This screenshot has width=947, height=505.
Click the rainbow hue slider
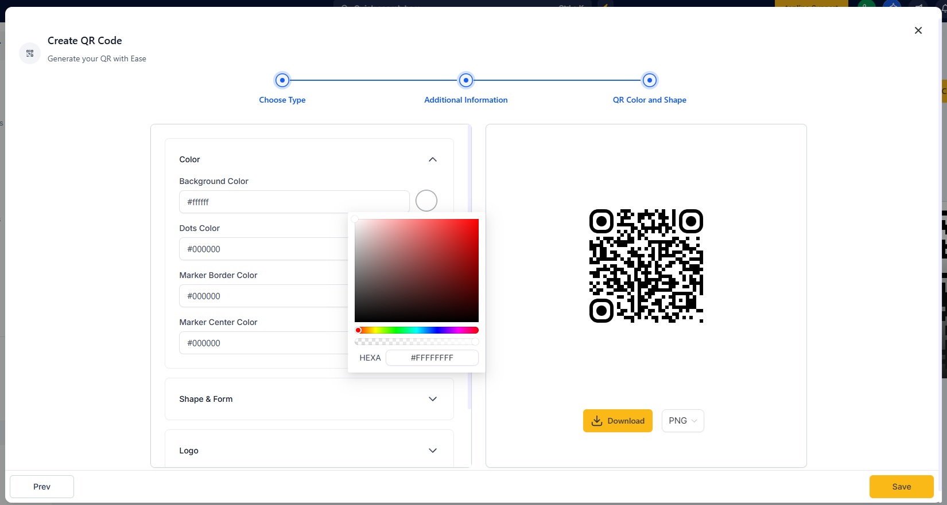[x=417, y=330]
